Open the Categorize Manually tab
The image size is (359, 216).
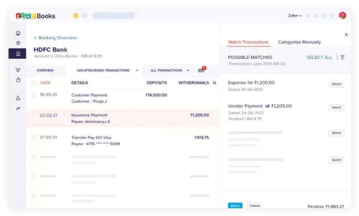coord(299,42)
